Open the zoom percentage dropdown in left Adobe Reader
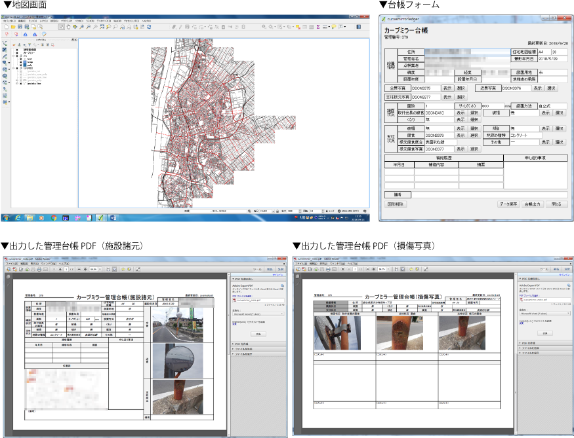 [99, 269]
